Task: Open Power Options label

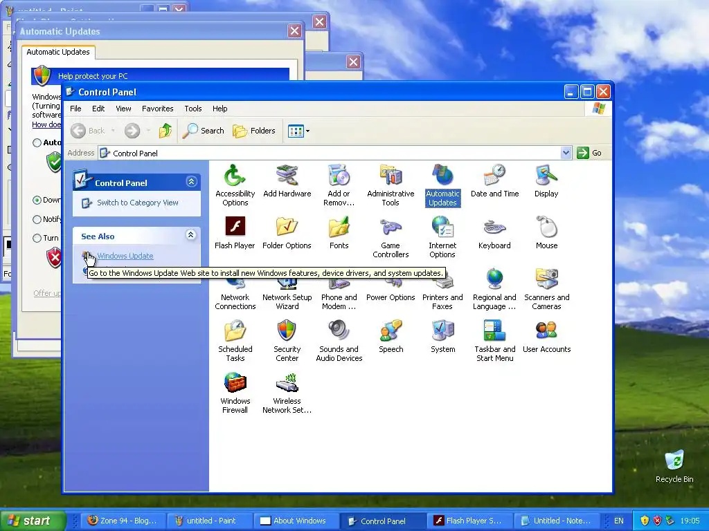Action: tap(391, 297)
